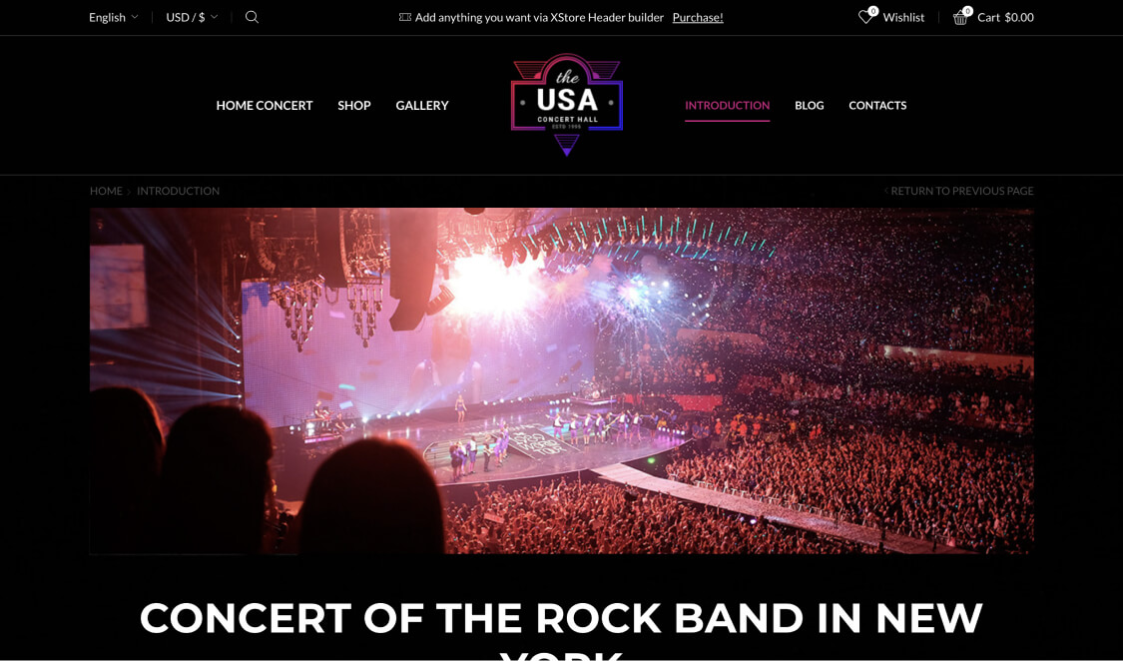The image size is (1123, 661).
Task: Select the Introduction menu tab
Action: click(727, 105)
